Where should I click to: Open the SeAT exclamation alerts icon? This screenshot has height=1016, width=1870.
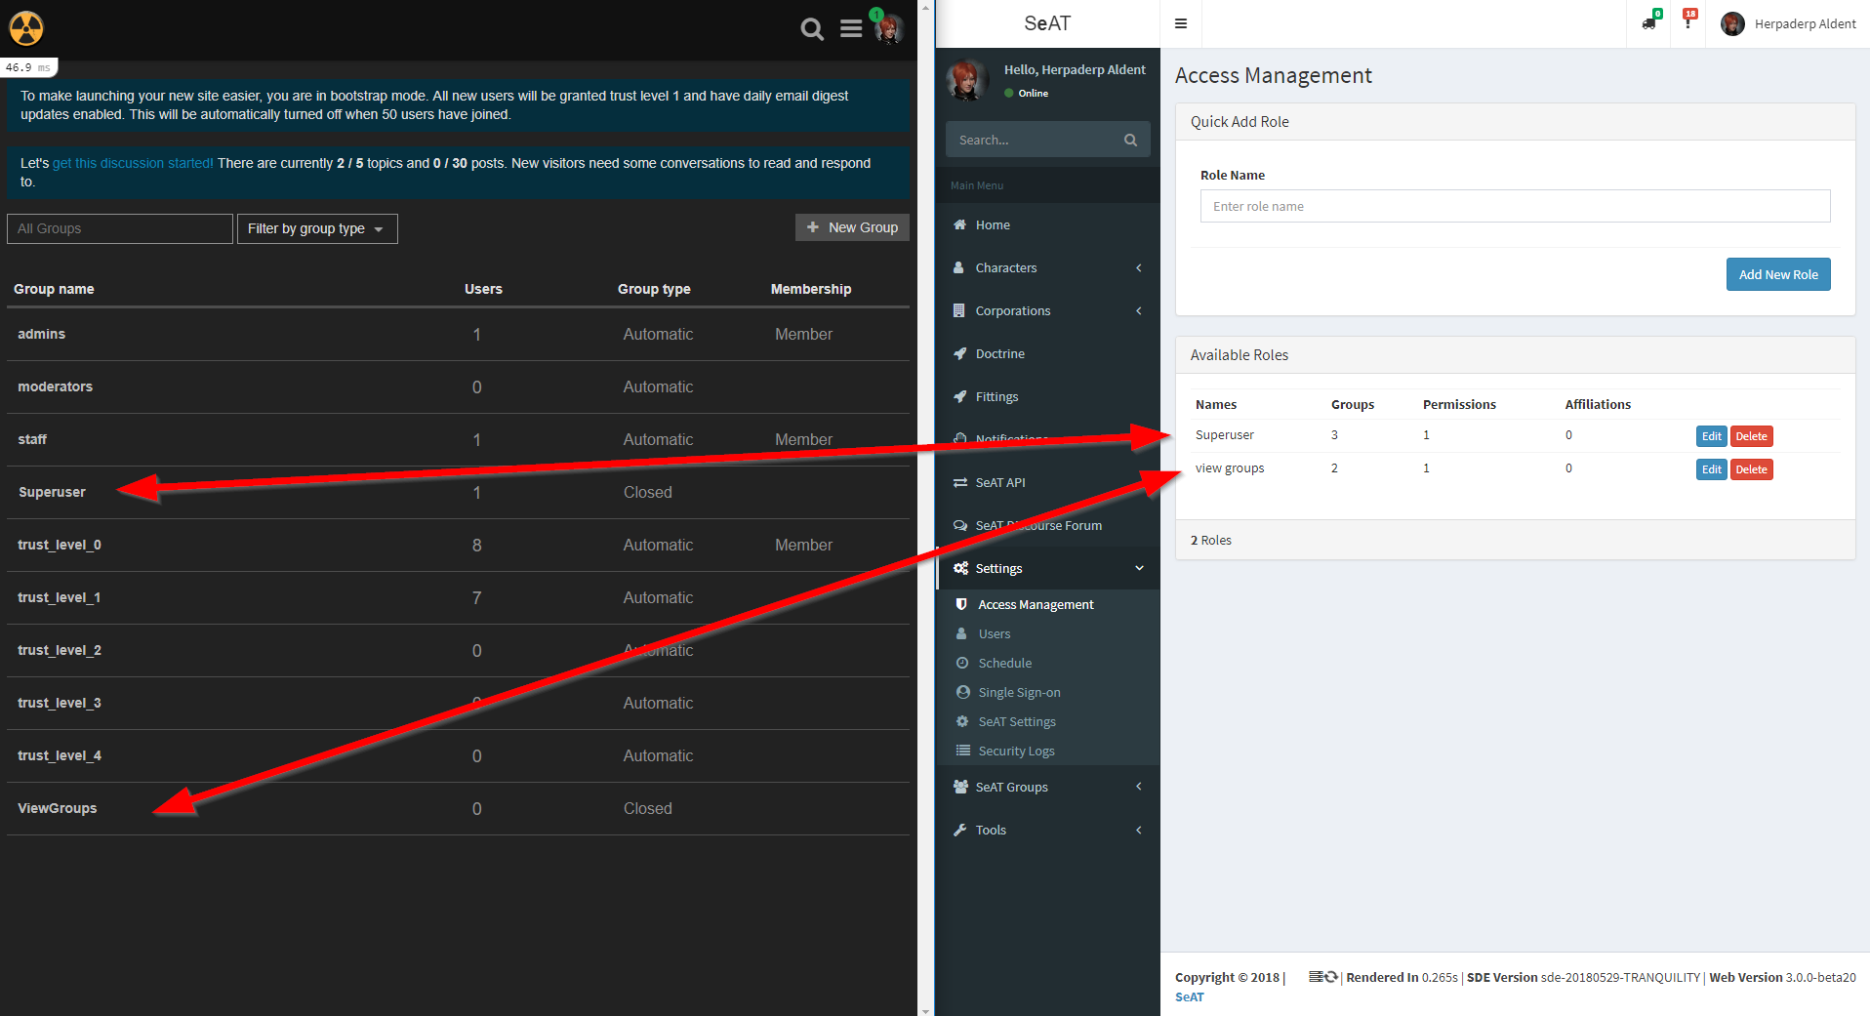click(1688, 21)
